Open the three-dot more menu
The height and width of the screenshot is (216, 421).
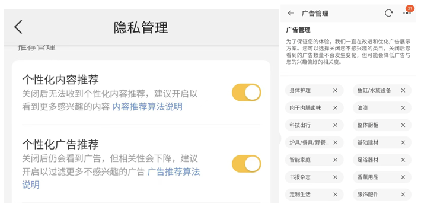coord(407,13)
